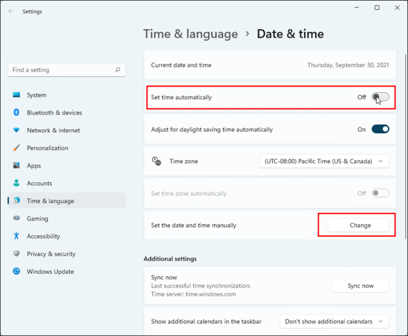This screenshot has height=336, width=408.
Task: Turn off daylight saving time adjustment
Action: click(x=380, y=129)
